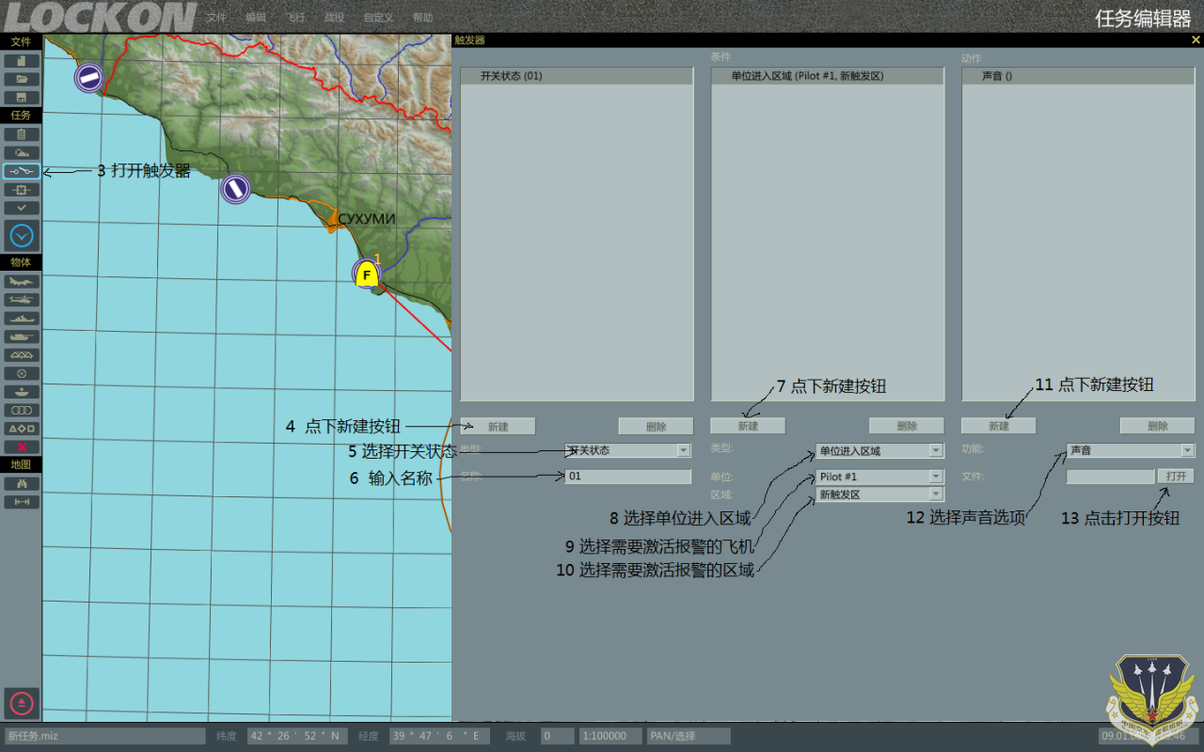Click the checkmark icon under 任务
The height and width of the screenshot is (752, 1204).
21,207
